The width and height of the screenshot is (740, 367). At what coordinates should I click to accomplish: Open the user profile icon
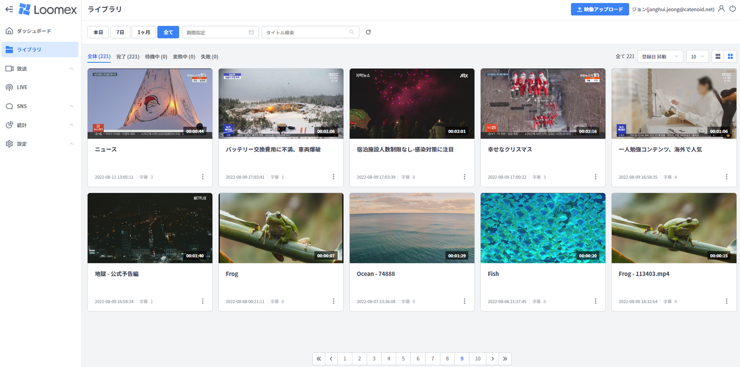pos(722,9)
